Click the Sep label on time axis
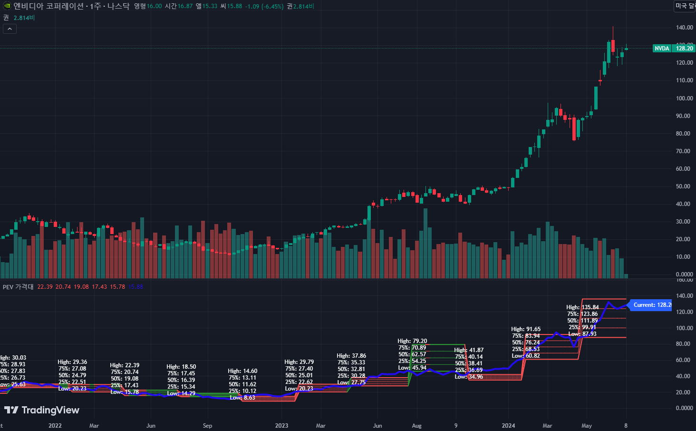Image resolution: width=696 pixels, height=431 pixels. point(207,426)
